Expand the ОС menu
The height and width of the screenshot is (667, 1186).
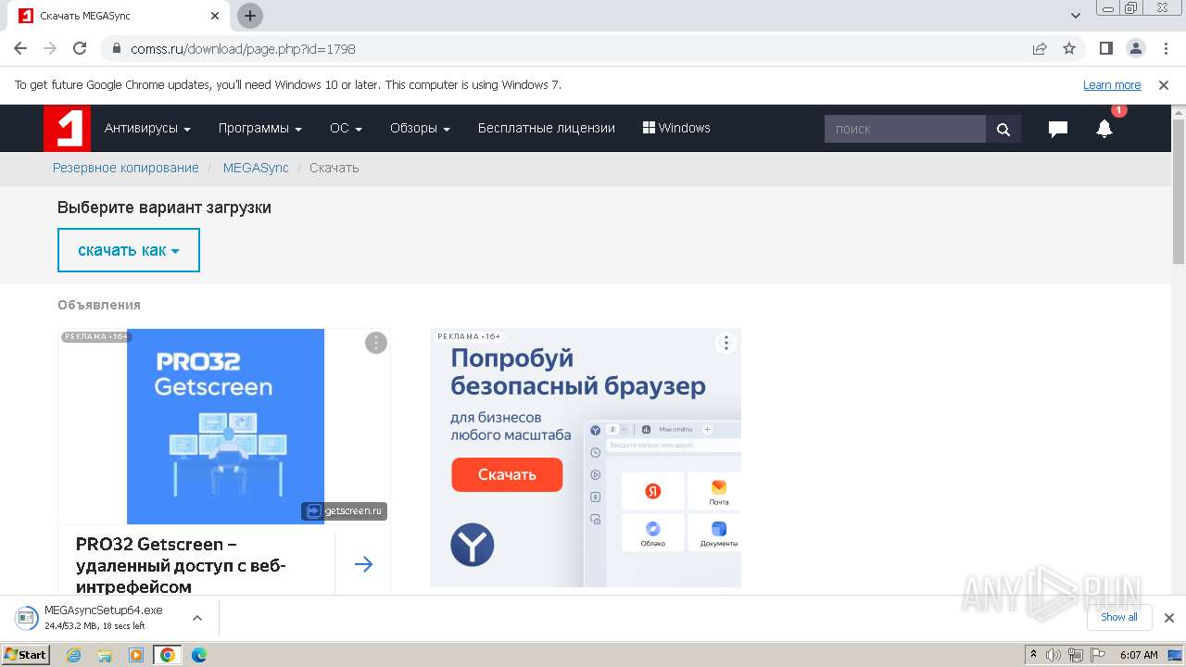click(x=346, y=129)
